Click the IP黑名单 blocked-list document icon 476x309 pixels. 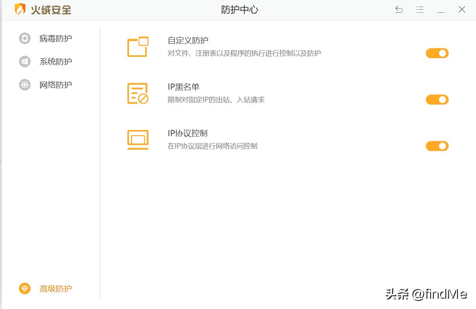[x=137, y=93]
